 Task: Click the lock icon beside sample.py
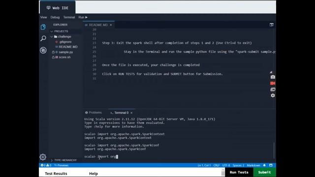(x=53, y=52)
